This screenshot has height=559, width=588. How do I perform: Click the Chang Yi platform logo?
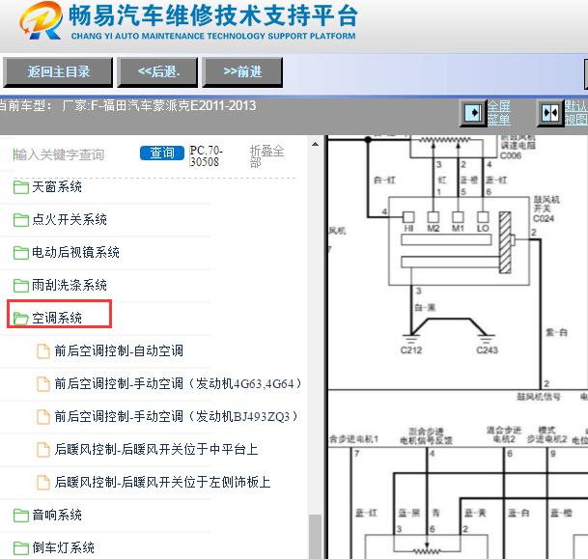tap(41, 21)
